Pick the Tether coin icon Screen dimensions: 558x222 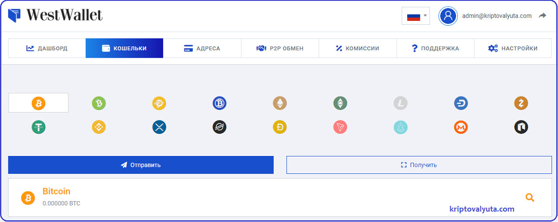click(x=38, y=127)
